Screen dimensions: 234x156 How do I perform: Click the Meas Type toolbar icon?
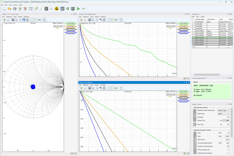click(31, 9)
